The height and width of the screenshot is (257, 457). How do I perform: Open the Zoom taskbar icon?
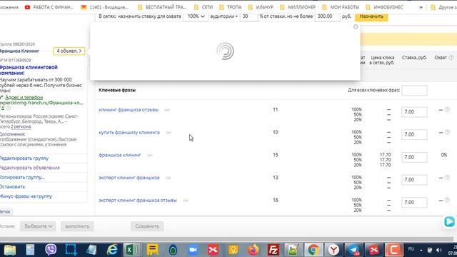click(x=193, y=250)
